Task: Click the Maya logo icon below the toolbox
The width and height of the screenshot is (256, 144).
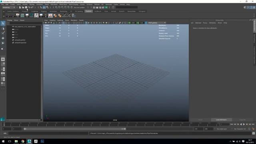Action: [x=3, y=120]
